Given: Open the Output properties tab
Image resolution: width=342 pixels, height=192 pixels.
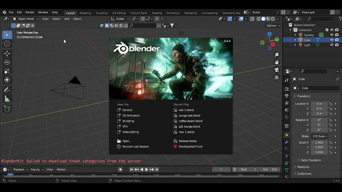Looking at the screenshot, I should (x=287, y=96).
